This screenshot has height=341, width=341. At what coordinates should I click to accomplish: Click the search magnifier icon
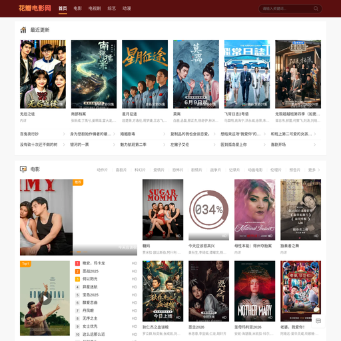[x=316, y=9]
